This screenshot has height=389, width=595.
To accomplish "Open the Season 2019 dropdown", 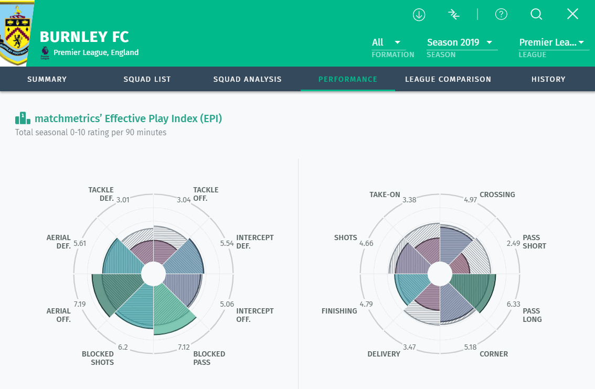I will tap(462, 42).
